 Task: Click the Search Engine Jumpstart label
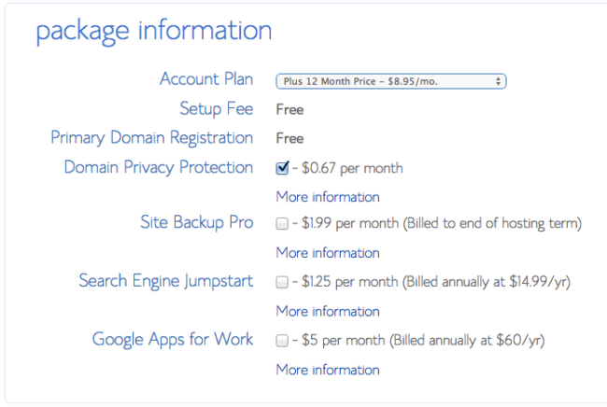[165, 281]
